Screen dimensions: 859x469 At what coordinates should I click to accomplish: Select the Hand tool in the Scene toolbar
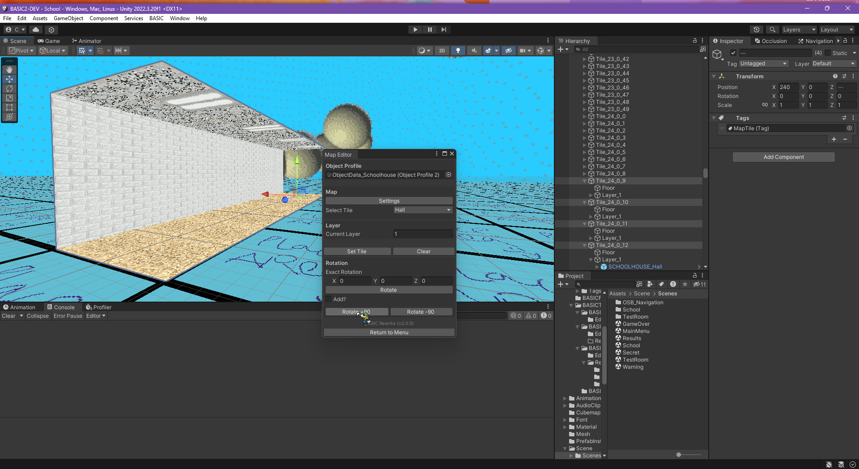(9, 70)
